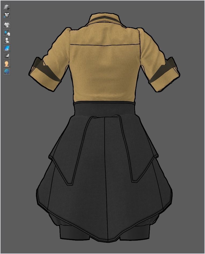Toggle the show avatar eye icon

pos(7,40)
